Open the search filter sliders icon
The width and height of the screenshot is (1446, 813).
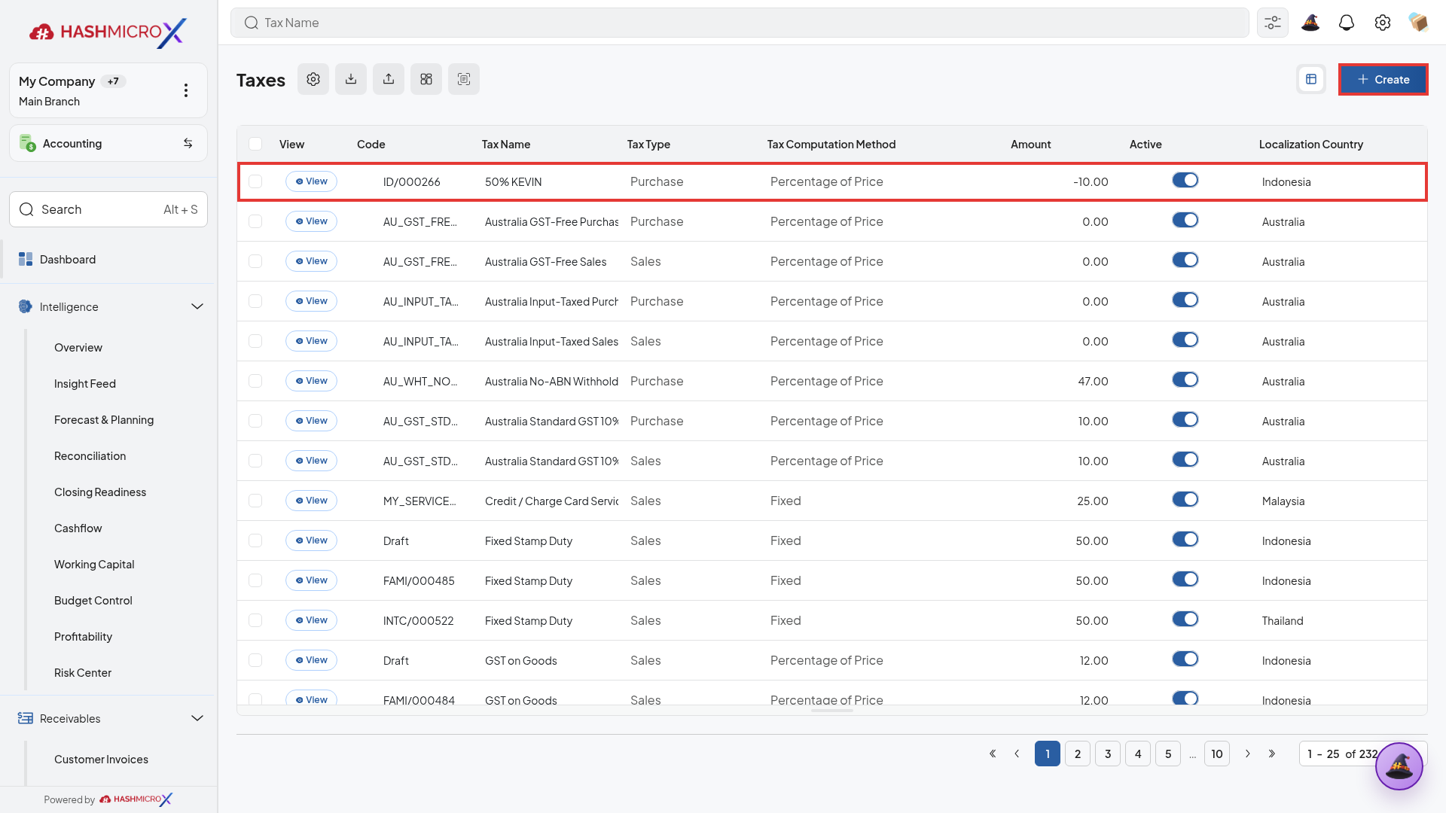[x=1273, y=23]
